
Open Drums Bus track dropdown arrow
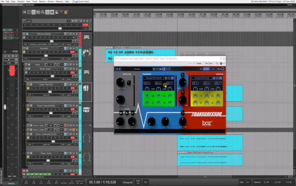point(61,48)
